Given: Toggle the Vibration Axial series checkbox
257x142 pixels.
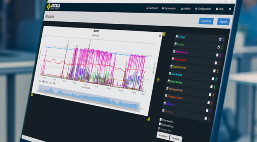Looking at the screenshot, I should tap(168, 88).
